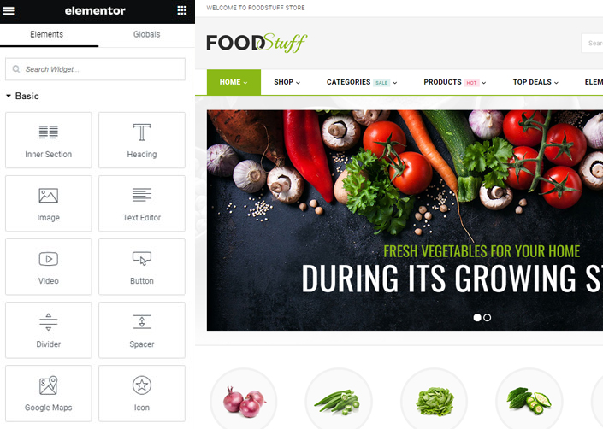Image resolution: width=603 pixels, height=429 pixels.
Task: Click the Search Widget input field
Action: (x=96, y=69)
